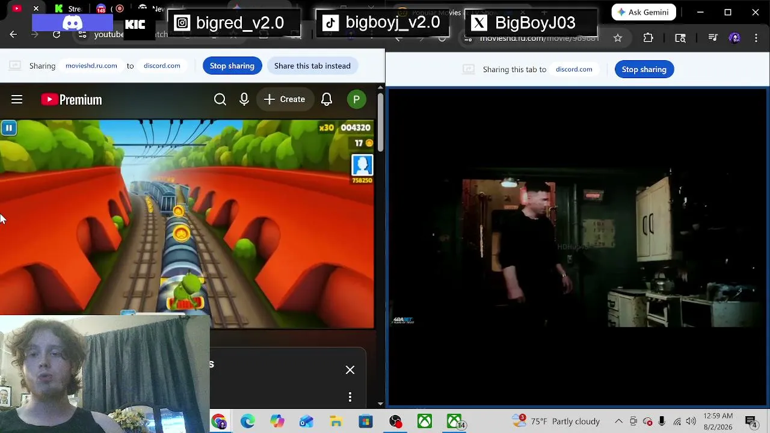770x433 pixels.
Task: Open Chrome three-dot menu in right window
Action: (756, 38)
